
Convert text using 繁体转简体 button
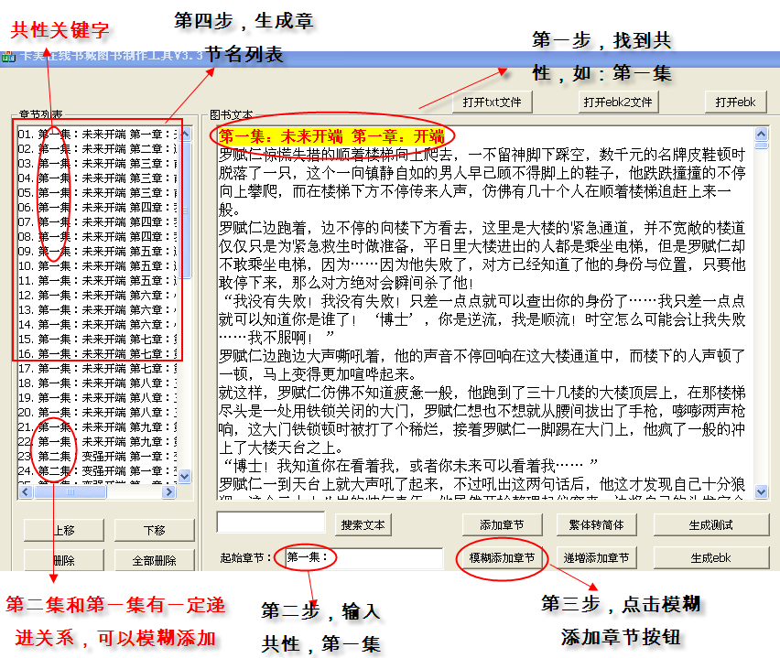tap(596, 525)
